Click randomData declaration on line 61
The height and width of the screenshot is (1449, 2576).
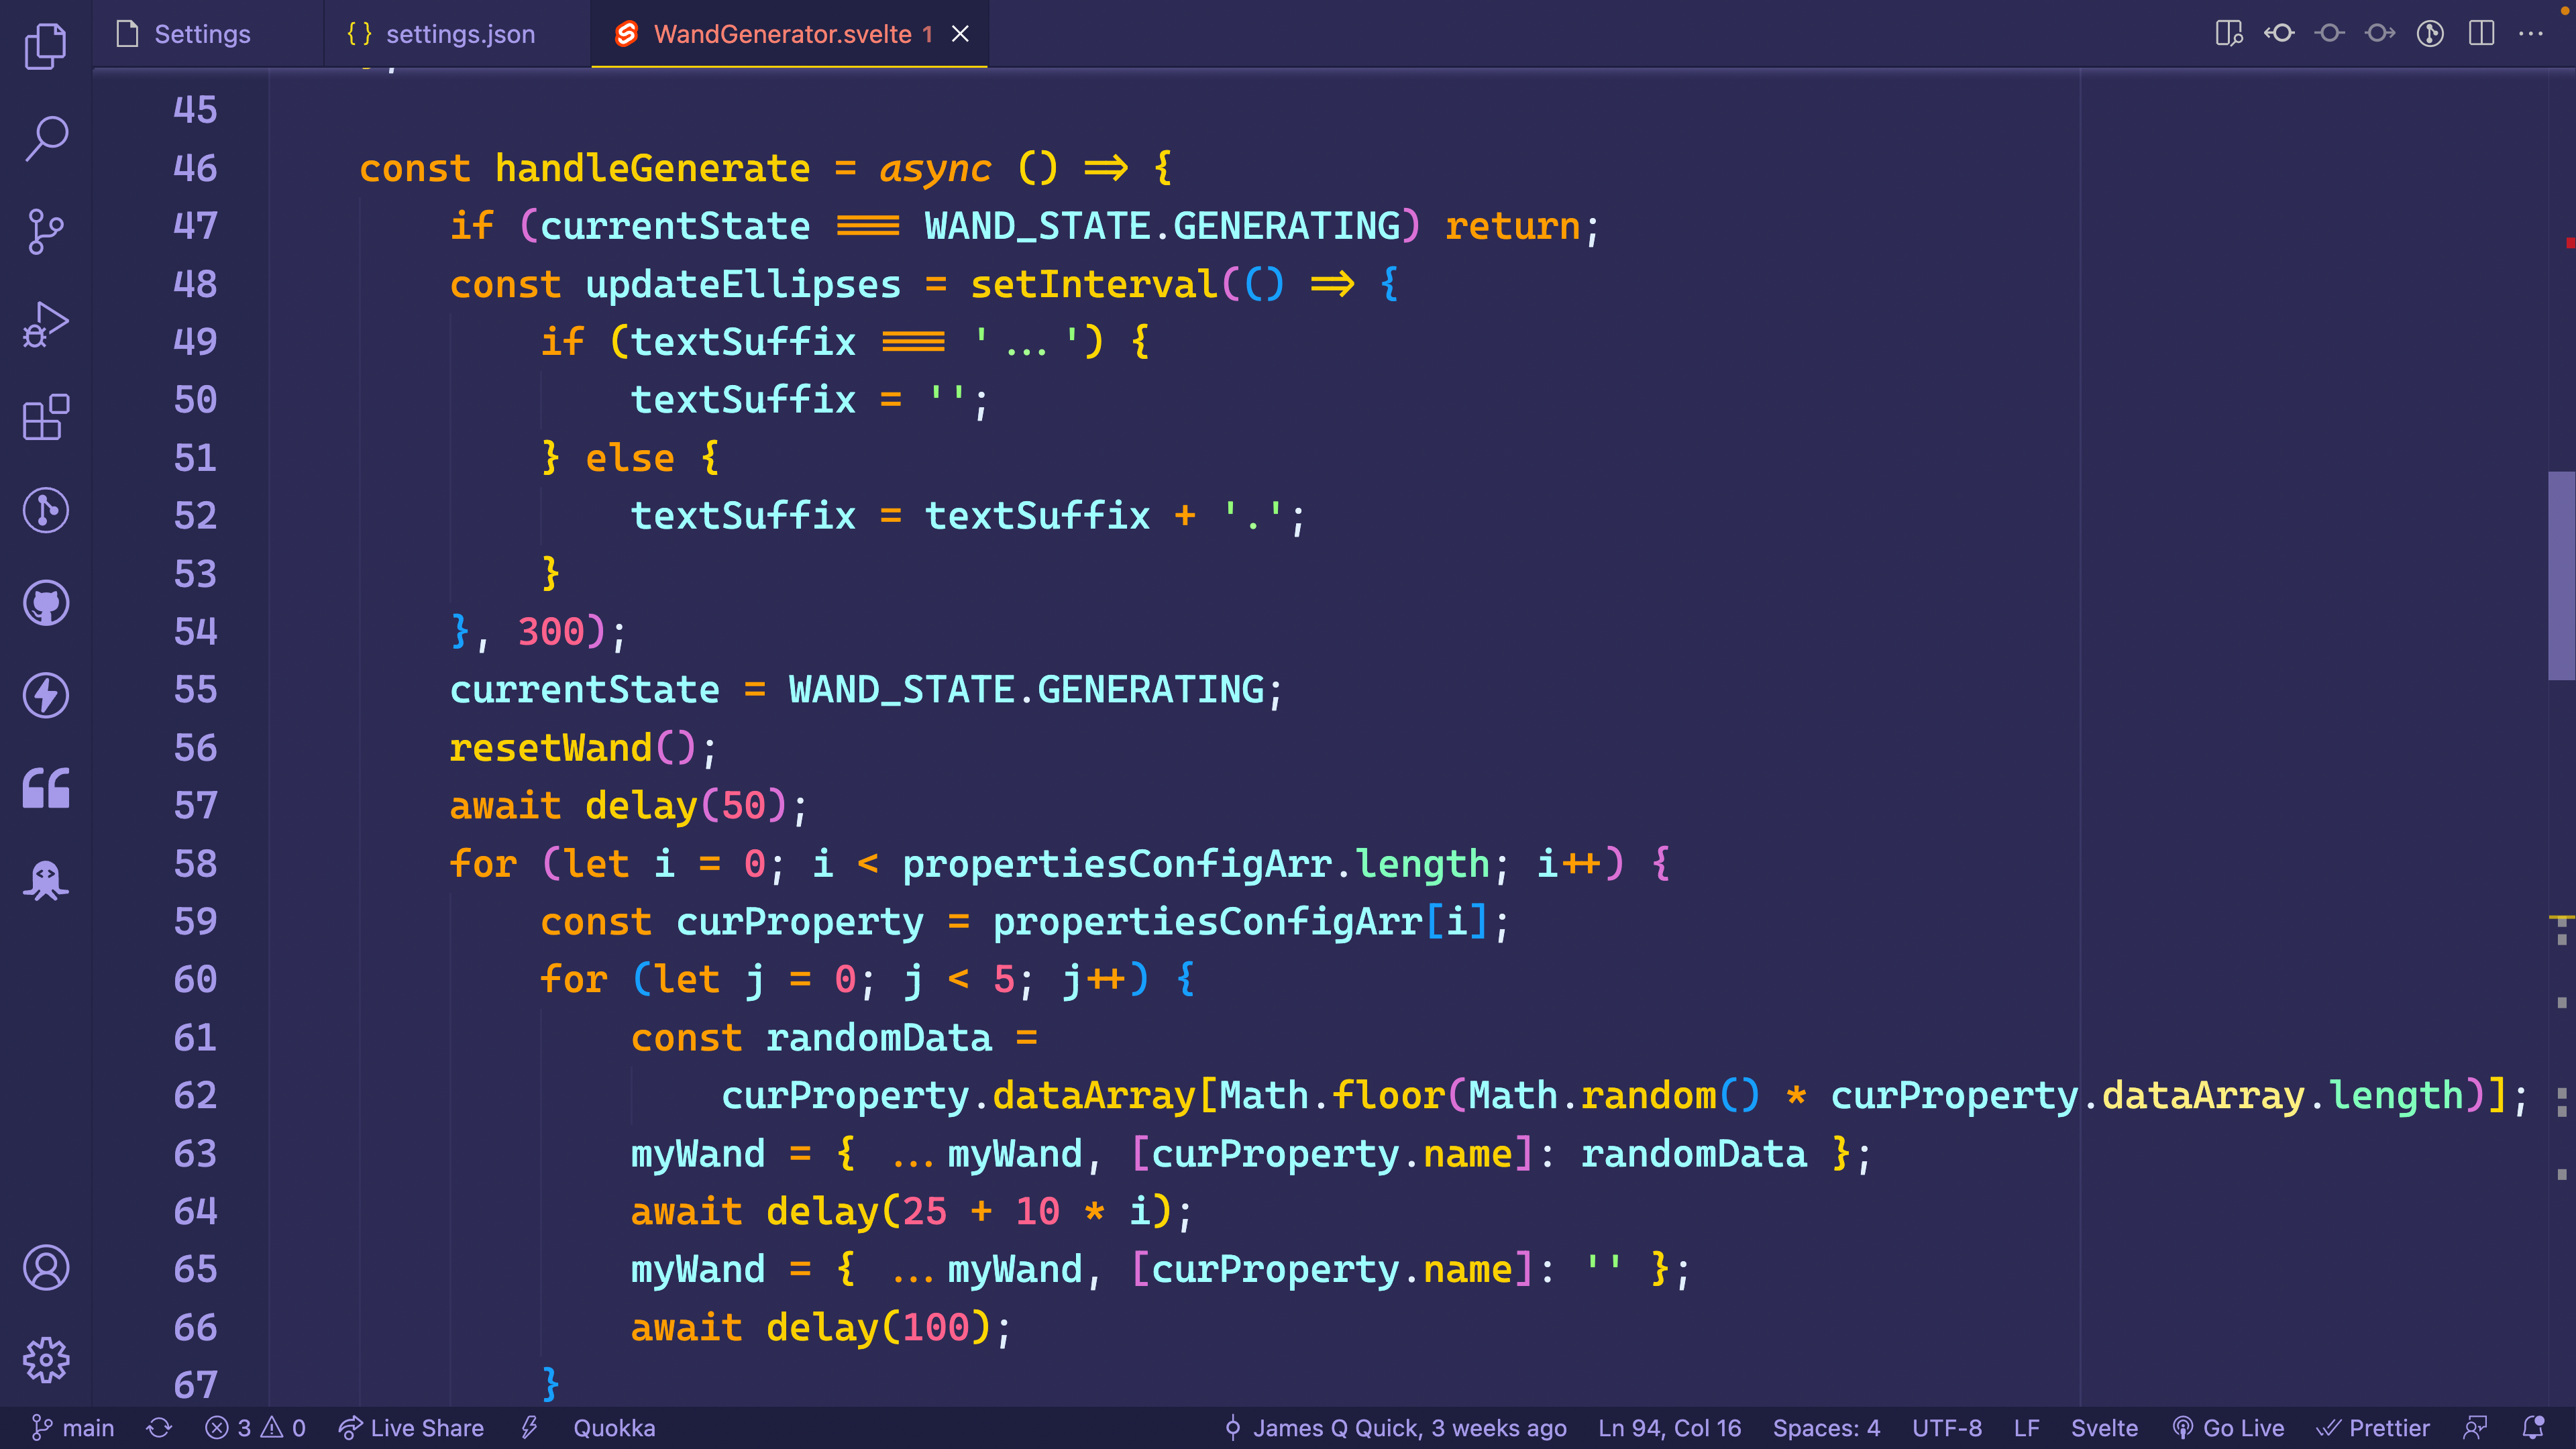(879, 1038)
